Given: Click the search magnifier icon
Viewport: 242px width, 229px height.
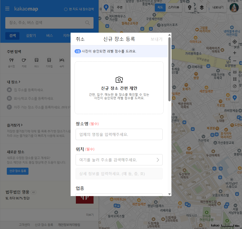Looking at the screenshot, I should point(87,23).
